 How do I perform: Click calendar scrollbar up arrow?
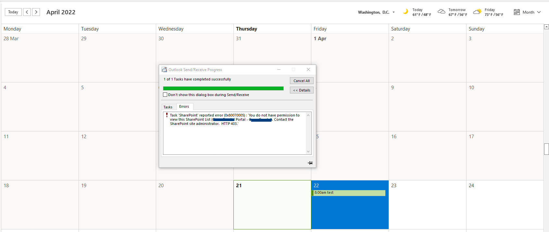(x=546, y=27)
